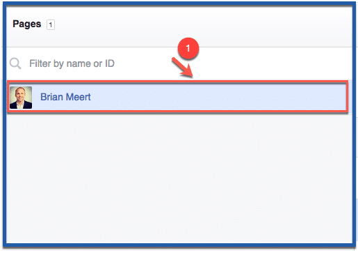Click the blue "Brian Meert" name text
358x253 pixels.
(x=65, y=97)
